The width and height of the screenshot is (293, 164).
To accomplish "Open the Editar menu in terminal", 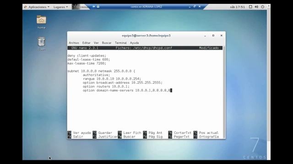I will pyautogui.click(x=87, y=43).
